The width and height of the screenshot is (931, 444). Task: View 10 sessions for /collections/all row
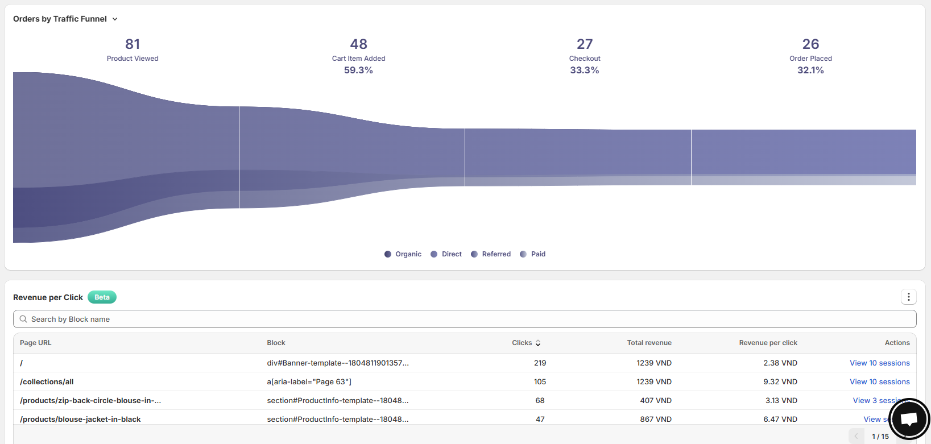[879, 381]
